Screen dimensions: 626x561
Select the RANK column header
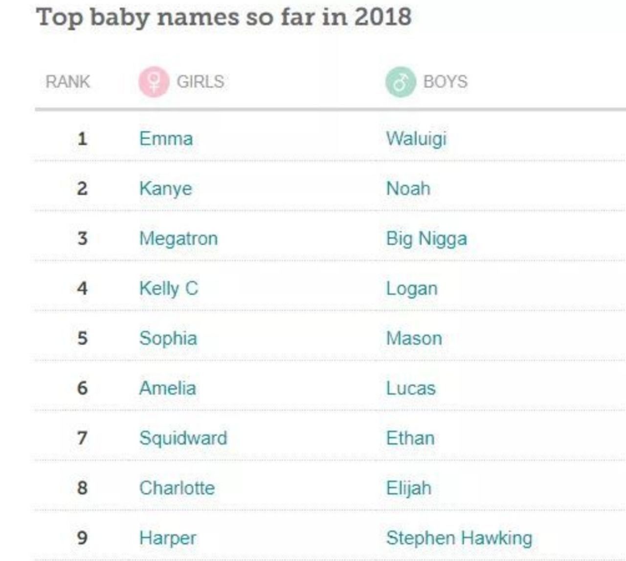pos(67,82)
